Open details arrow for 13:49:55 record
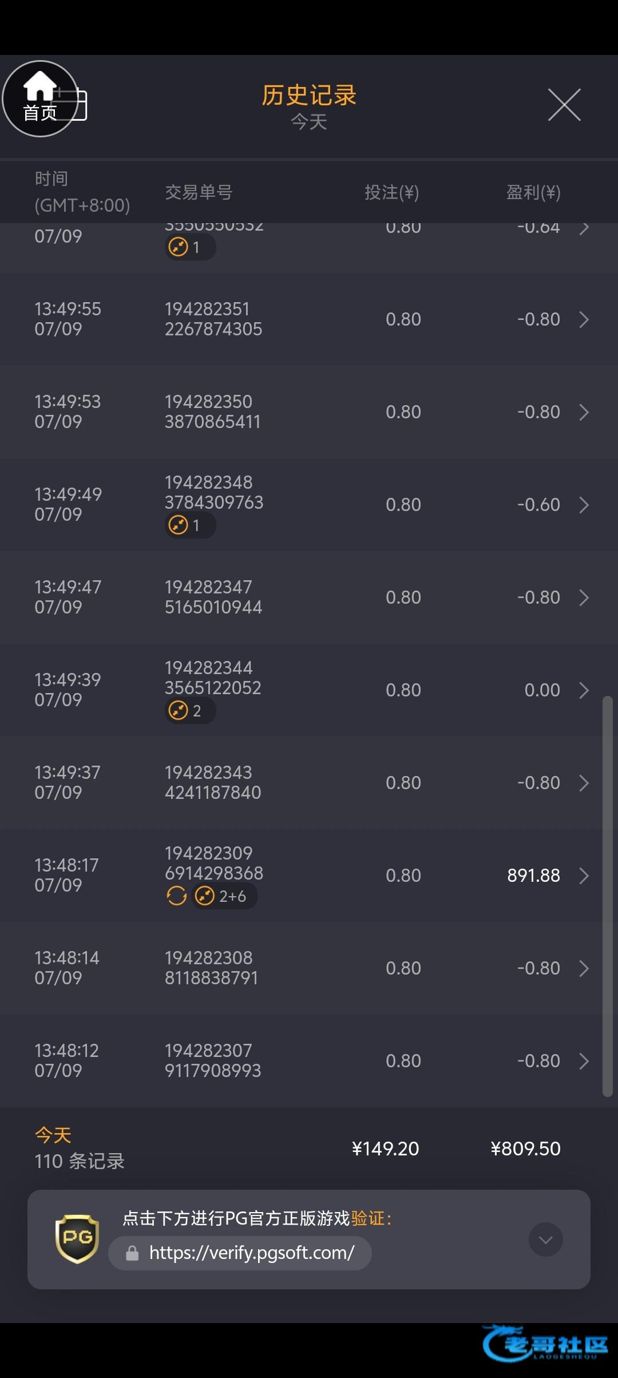This screenshot has height=1378, width=618. pos(584,319)
